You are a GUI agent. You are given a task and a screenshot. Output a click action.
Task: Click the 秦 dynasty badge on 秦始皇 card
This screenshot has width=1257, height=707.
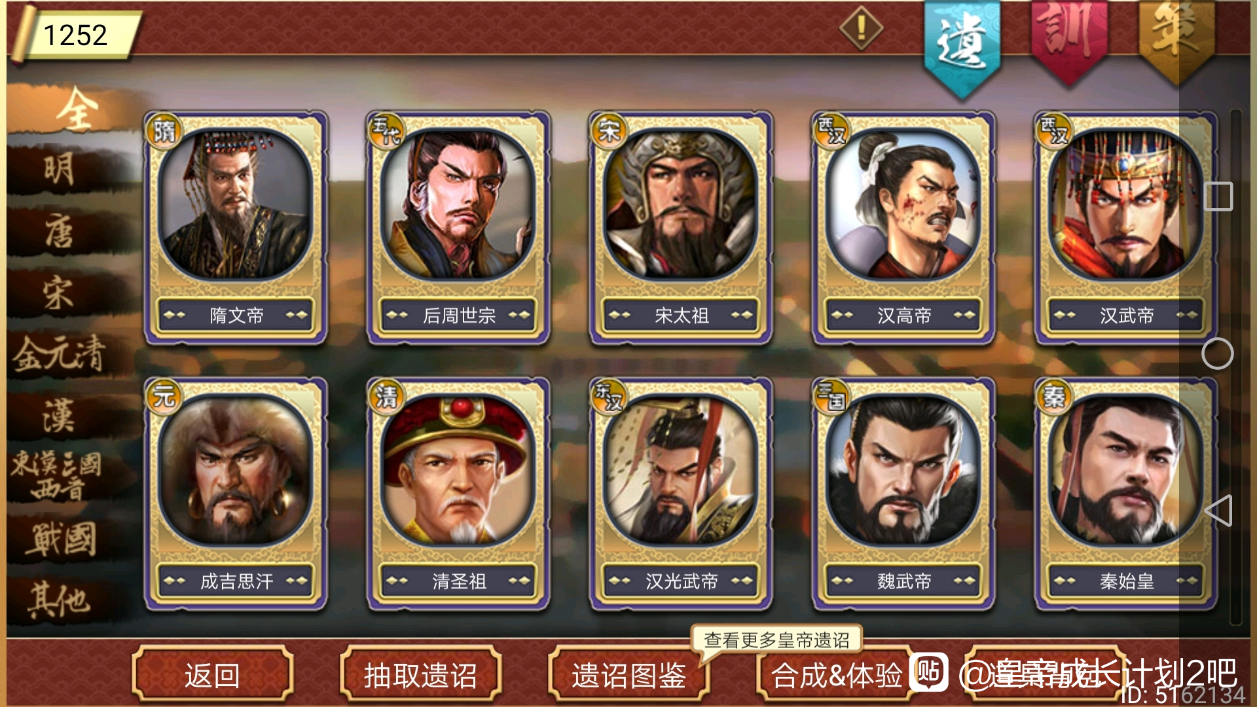click(1054, 396)
